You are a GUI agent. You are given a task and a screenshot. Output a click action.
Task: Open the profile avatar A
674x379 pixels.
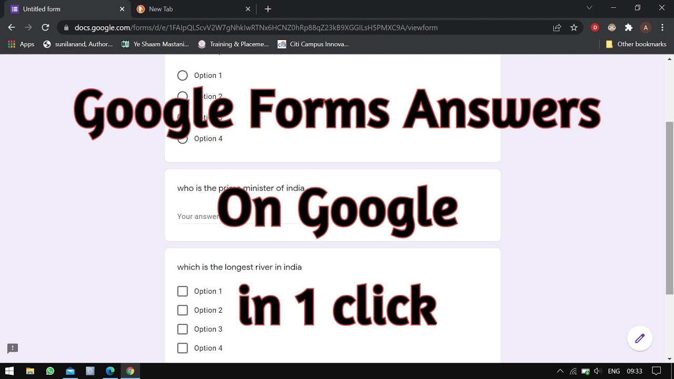coord(646,27)
